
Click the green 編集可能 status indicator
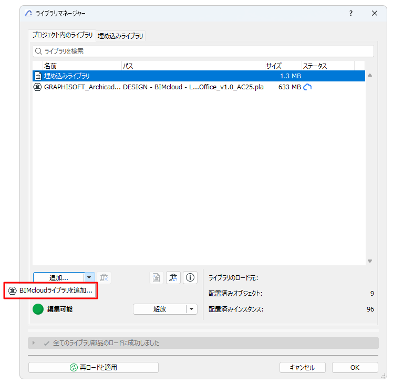pyautogui.click(x=38, y=309)
